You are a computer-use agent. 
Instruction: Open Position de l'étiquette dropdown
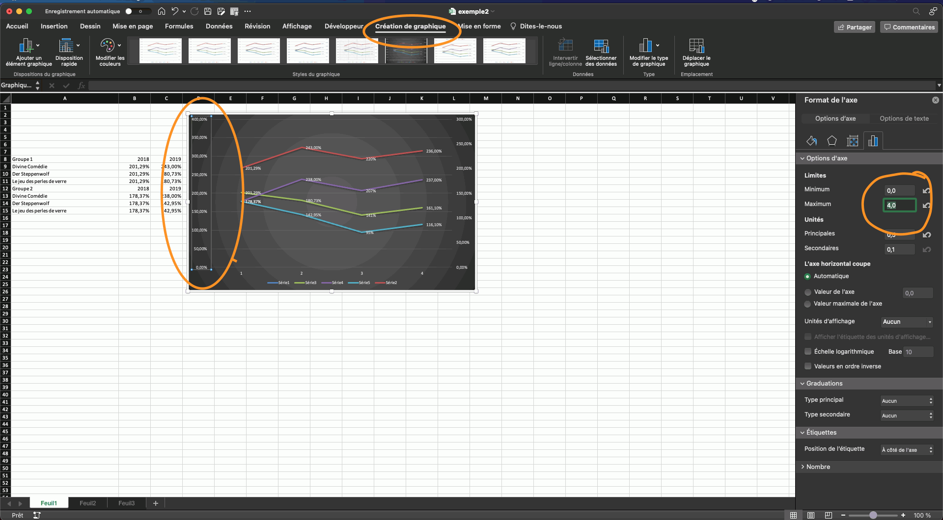(907, 450)
